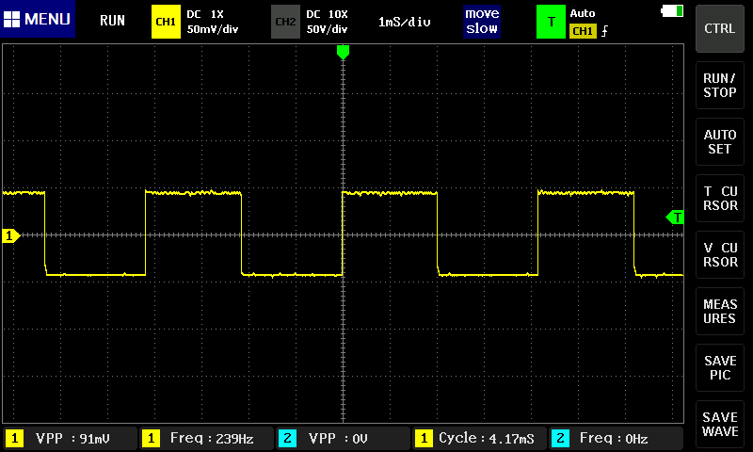
Task: Open CH2 DC 10X 50V/div settings
Action: tap(327, 22)
